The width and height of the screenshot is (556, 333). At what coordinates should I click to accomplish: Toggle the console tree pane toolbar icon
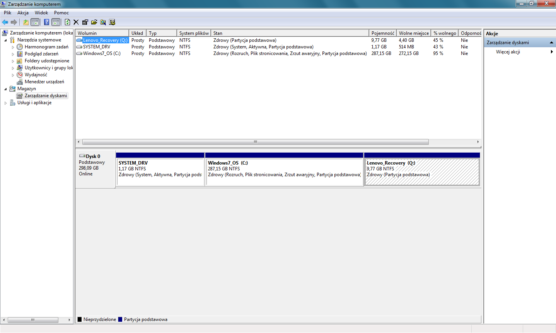pyautogui.click(x=35, y=22)
